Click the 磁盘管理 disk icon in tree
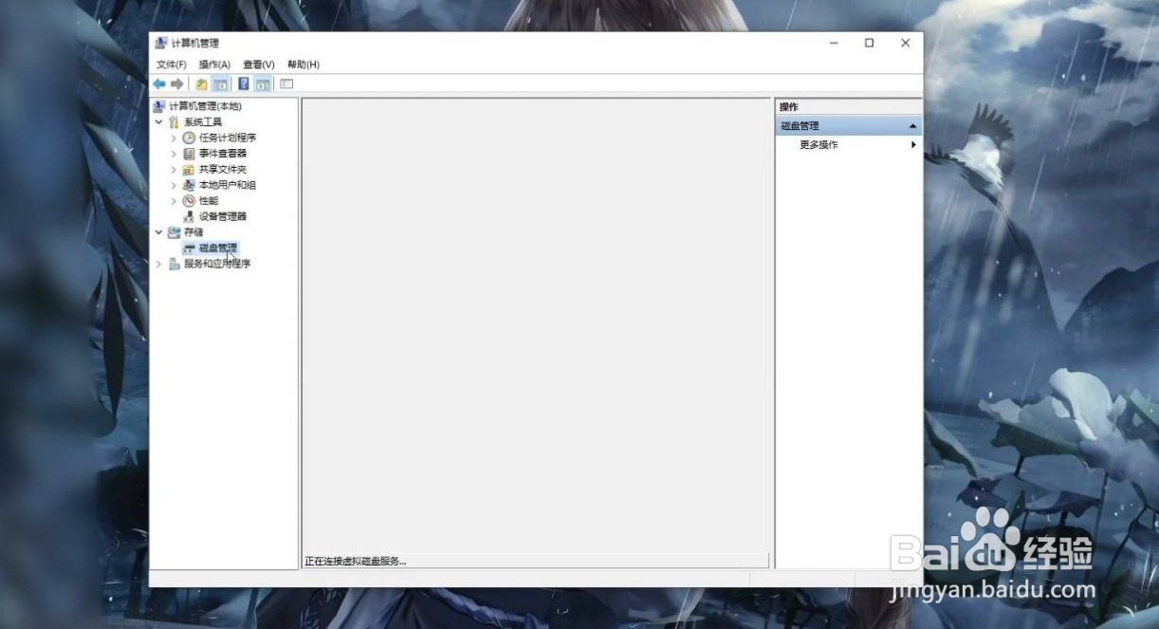This screenshot has height=629, width=1159. tap(189, 249)
